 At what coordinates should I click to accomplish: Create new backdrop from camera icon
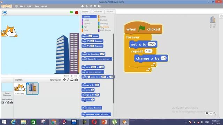(x=11, y=102)
